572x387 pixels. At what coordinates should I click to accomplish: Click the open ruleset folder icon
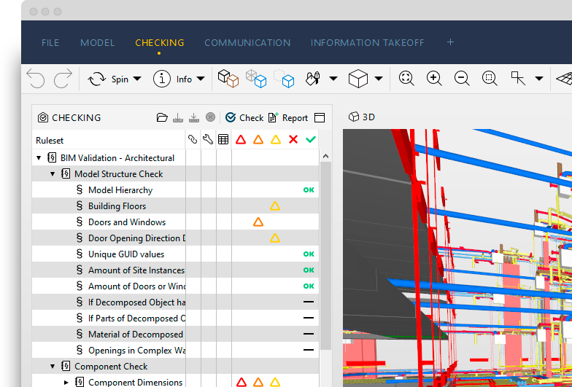tap(162, 117)
